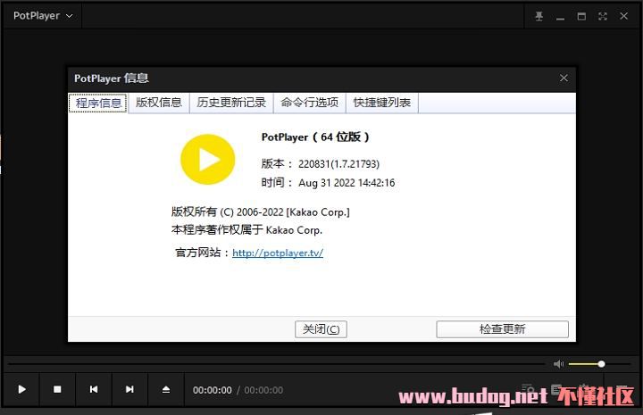The width and height of the screenshot is (643, 415).
Task: Click the 本程序著作权属于 Kakao Corp. line
Action: (246, 230)
